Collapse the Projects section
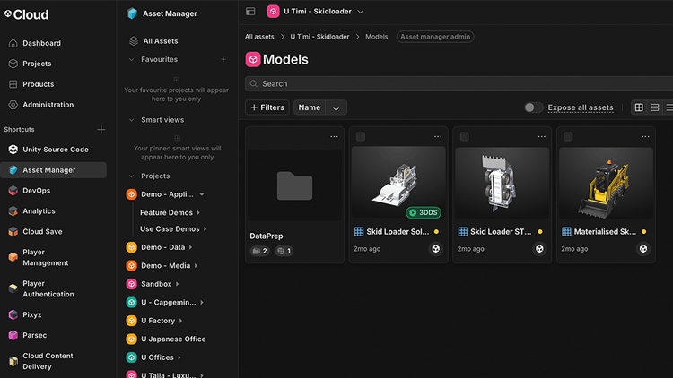673x378 pixels. click(131, 176)
